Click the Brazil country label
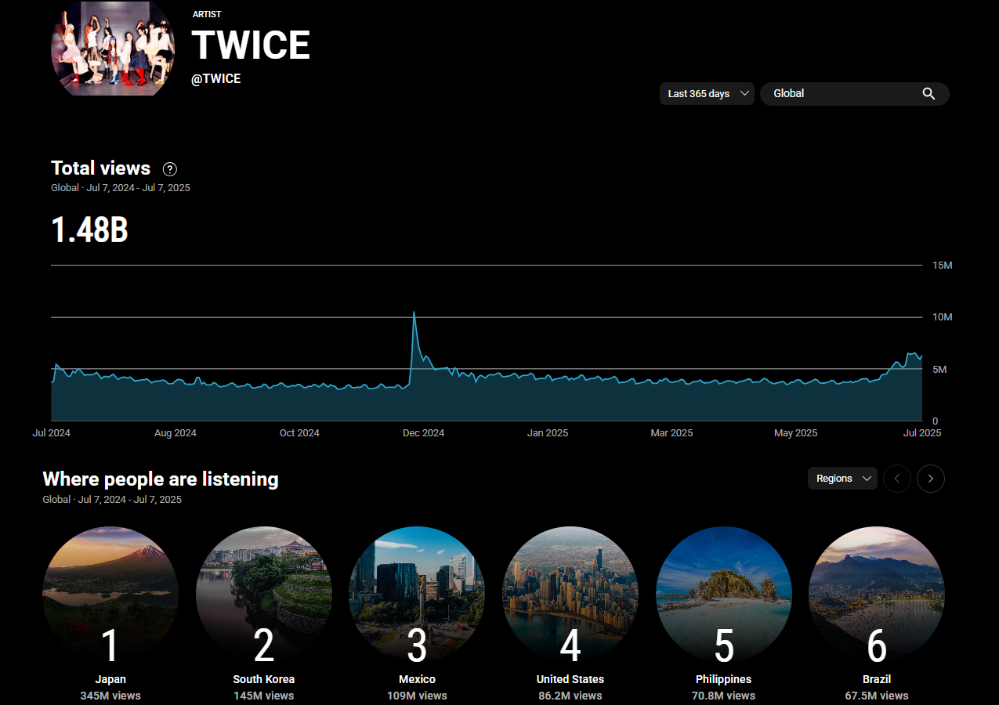The width and height of the screenshot is (999, 705). tap(877, 679)
